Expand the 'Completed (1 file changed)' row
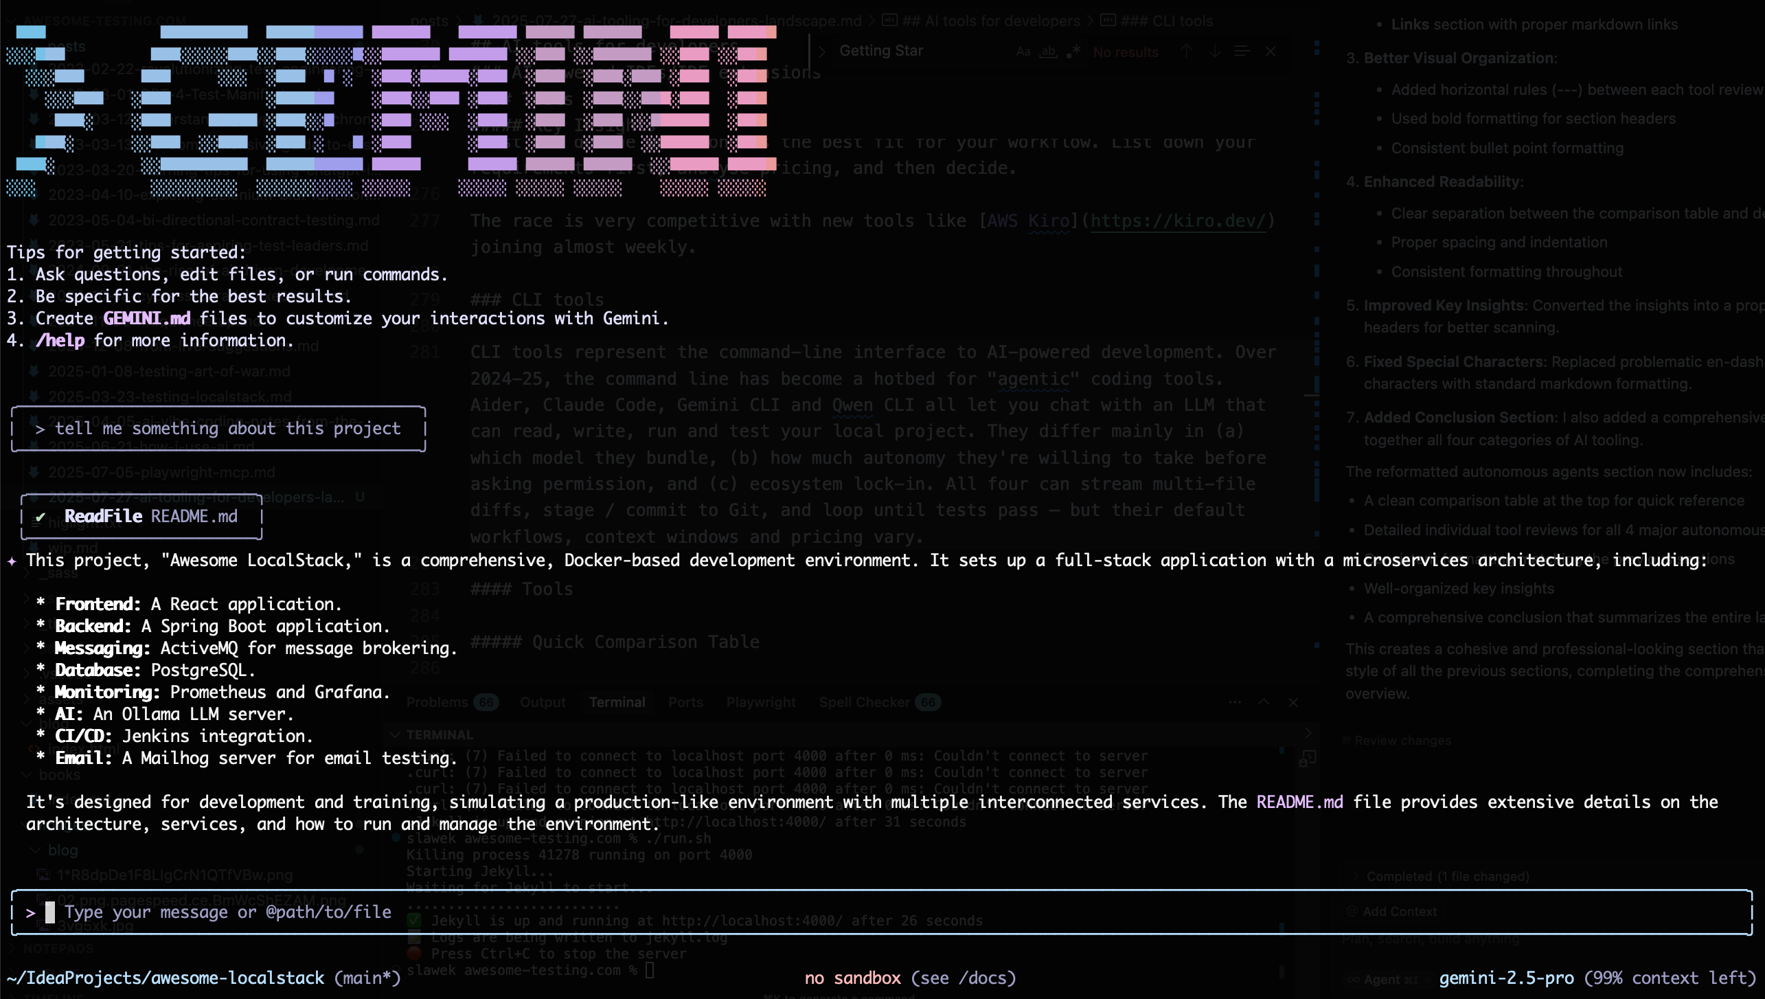This screenshot has height=999, width=1765. [x=1440, y=877]
